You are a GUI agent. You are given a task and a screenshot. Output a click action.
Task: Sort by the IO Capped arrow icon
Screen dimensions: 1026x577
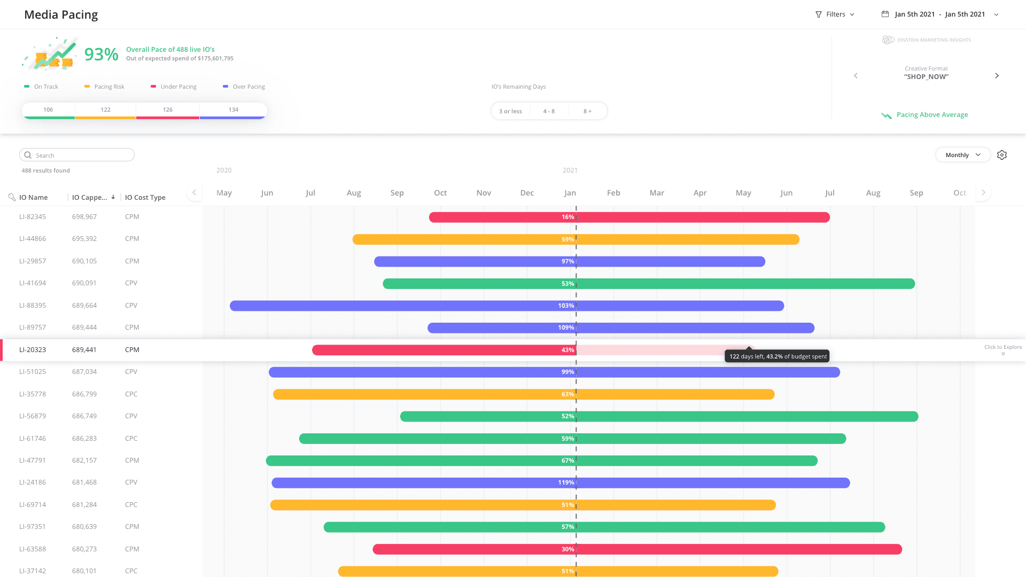113,197
